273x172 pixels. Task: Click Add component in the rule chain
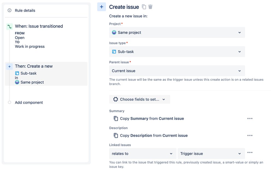pyautogui.click(x=29, y=103)
